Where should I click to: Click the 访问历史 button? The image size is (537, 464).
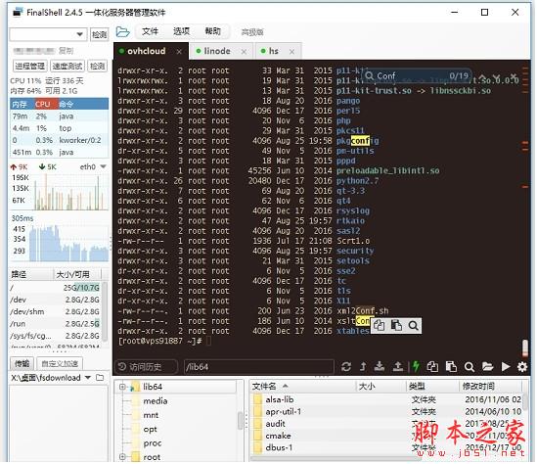click(146, 367)
